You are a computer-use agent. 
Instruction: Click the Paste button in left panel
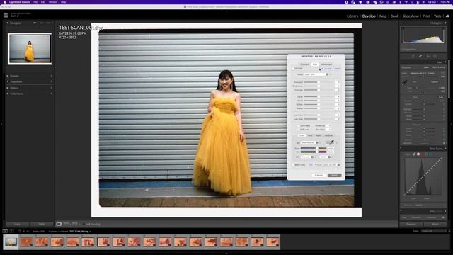42,224
